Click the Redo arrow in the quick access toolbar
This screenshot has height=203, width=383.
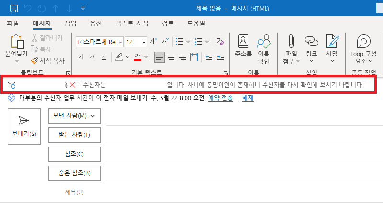click(x=42, y=8)
